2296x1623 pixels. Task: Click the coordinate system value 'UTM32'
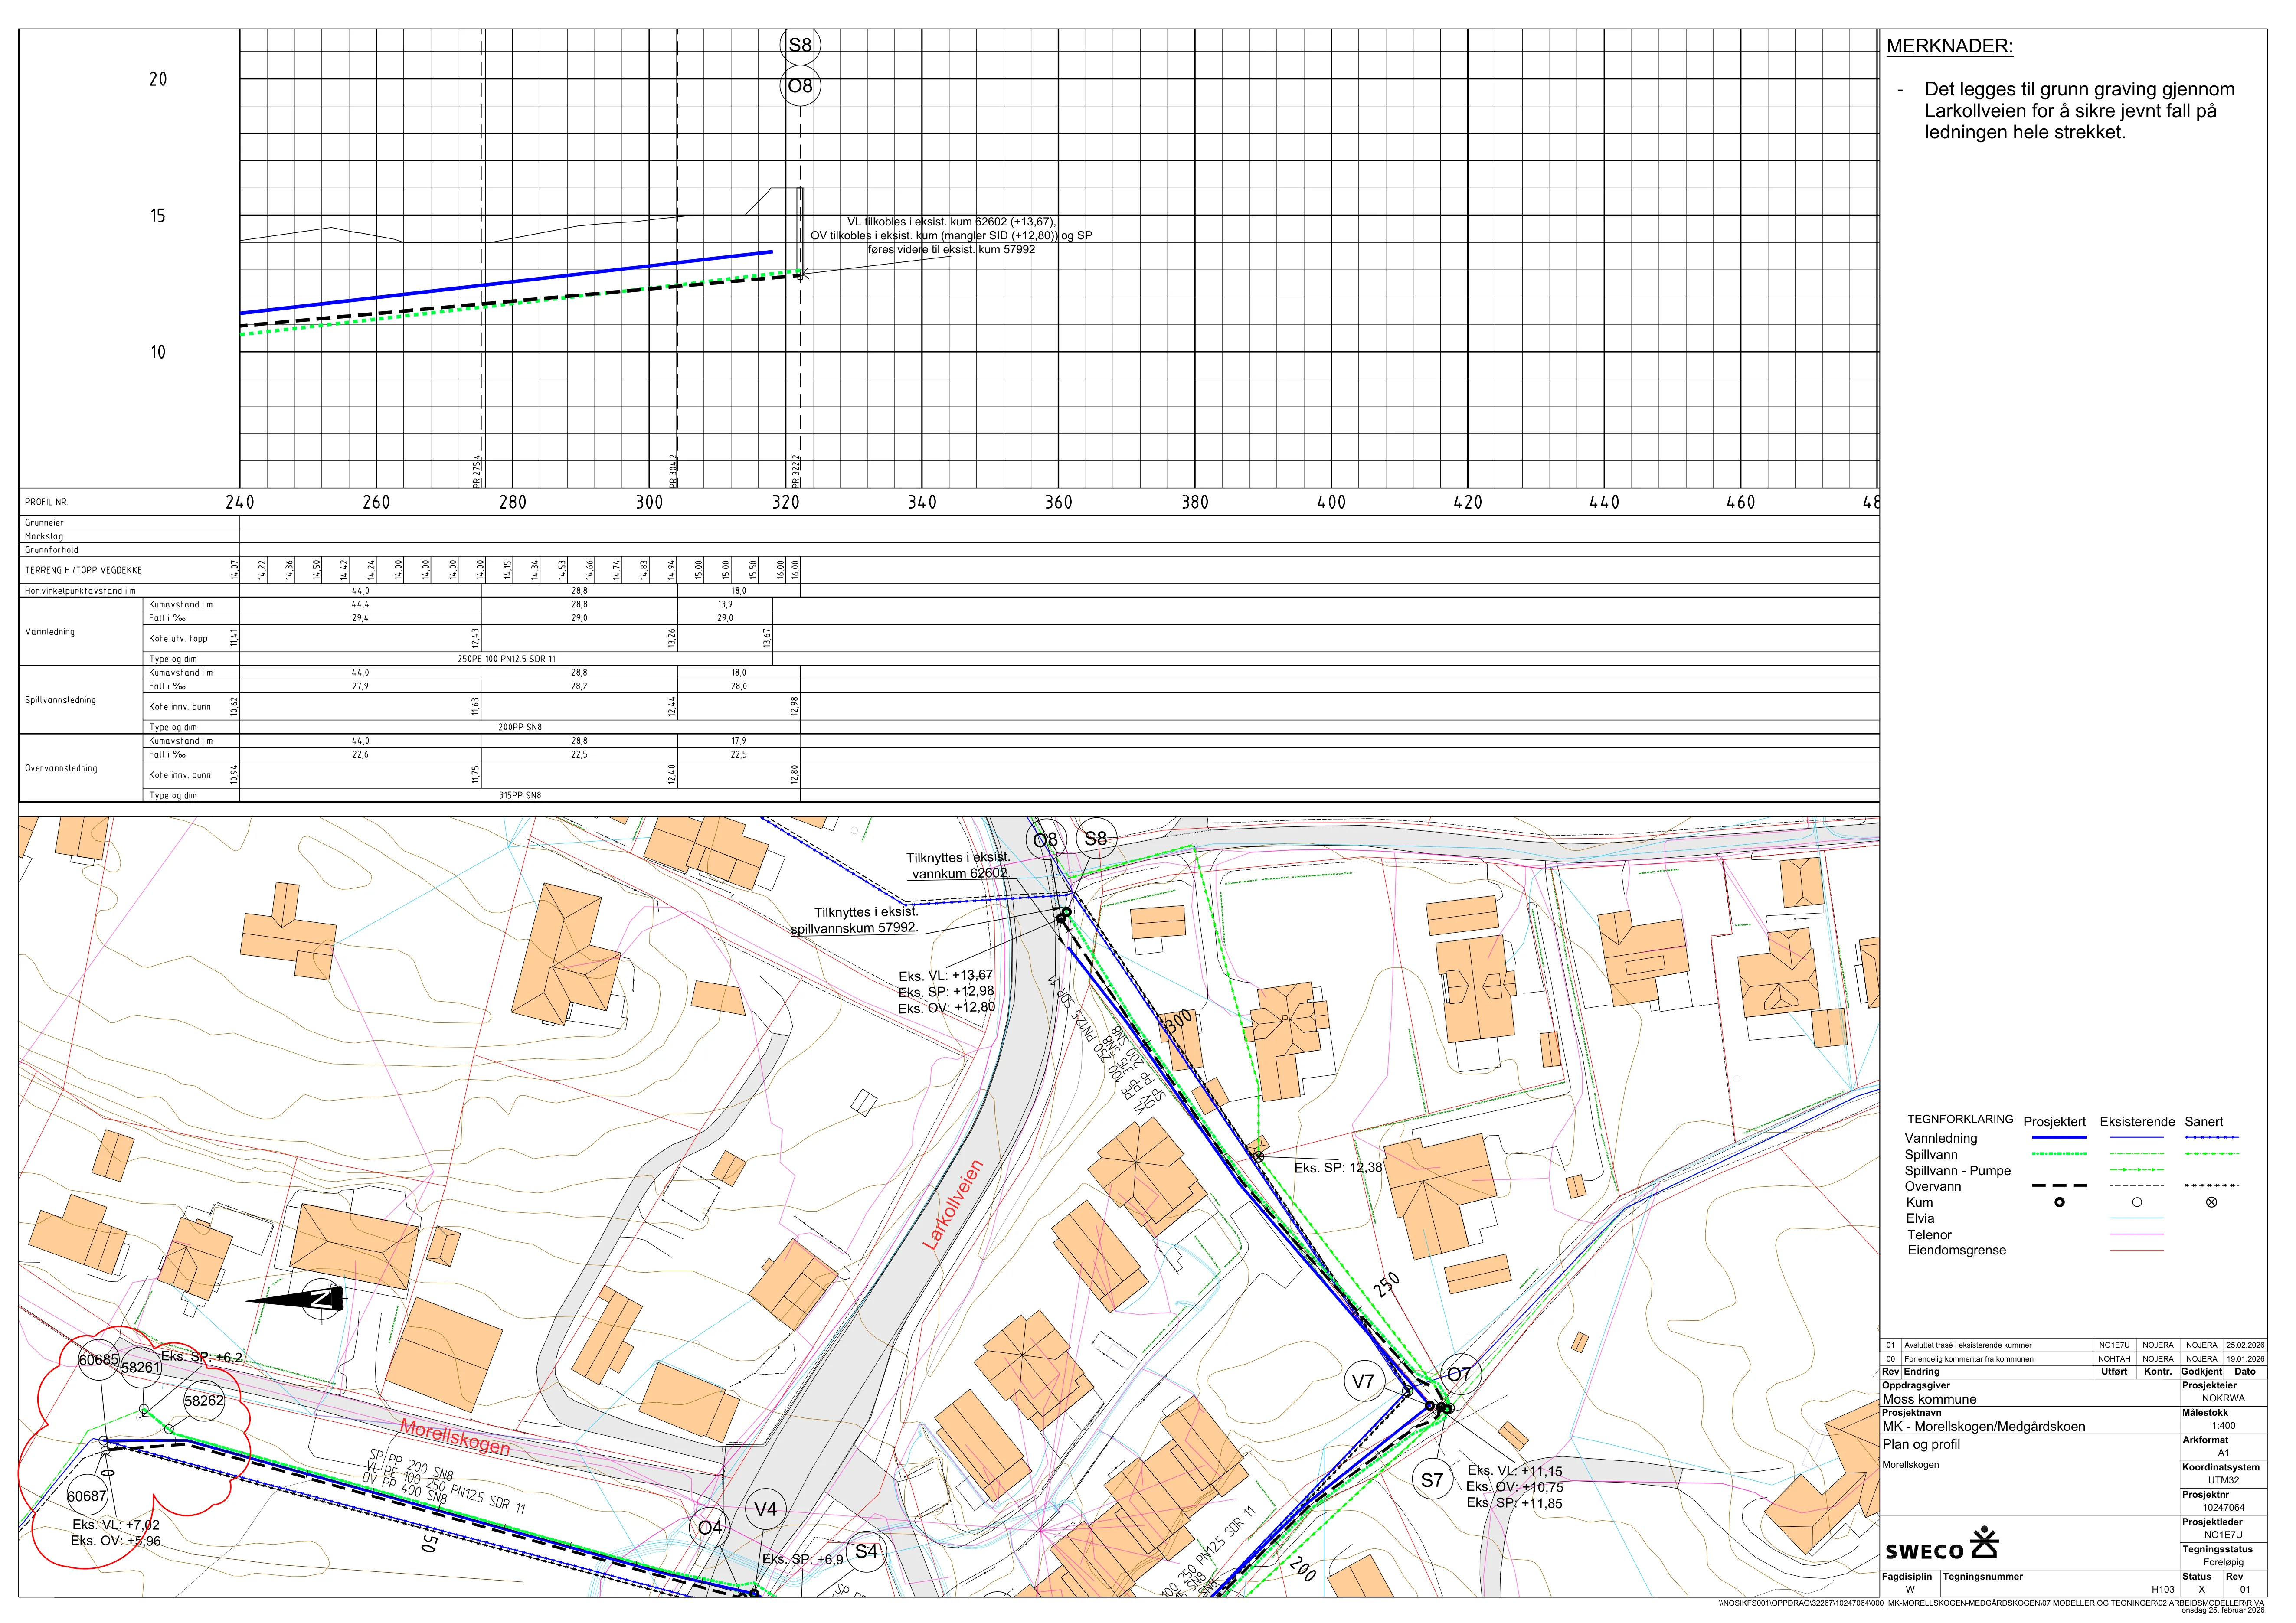pyautogui.click(x=2223, y=1480)
